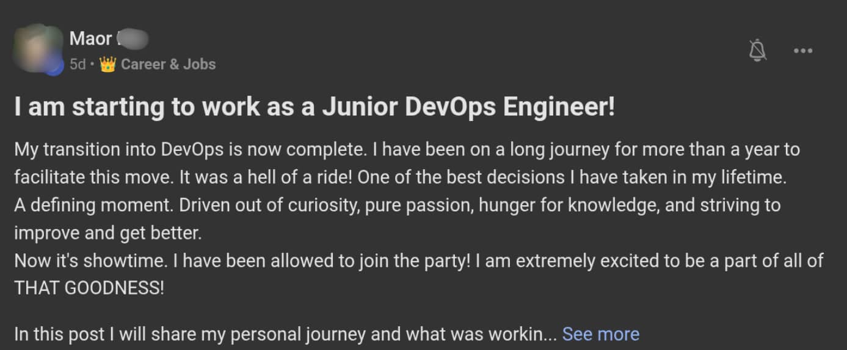
Task: Expand the post with See more
Action: 600,334
